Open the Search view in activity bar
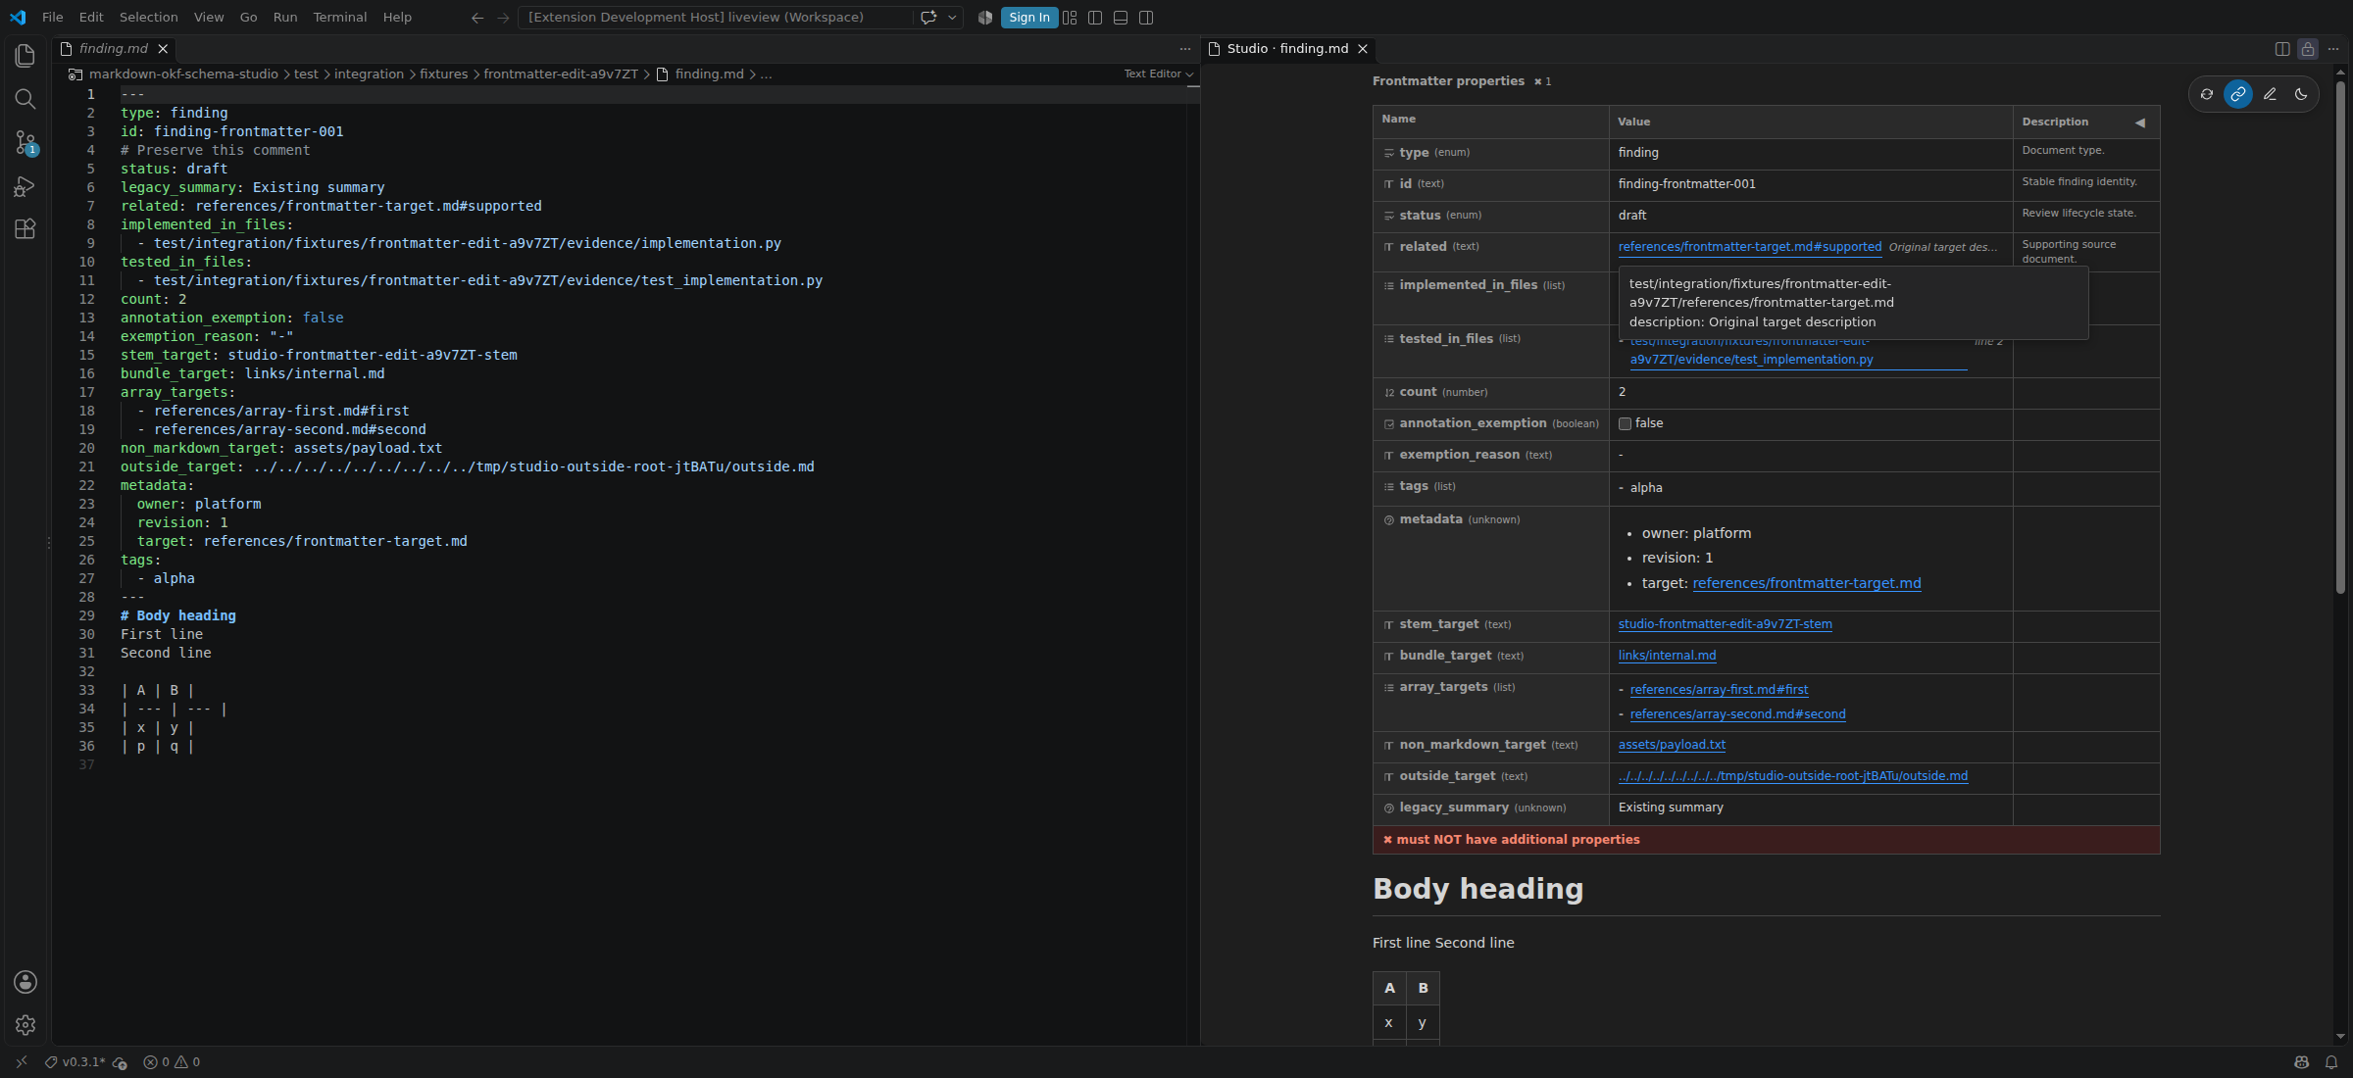This screenshot has width=2353, height=1078. tap(25, 99)
